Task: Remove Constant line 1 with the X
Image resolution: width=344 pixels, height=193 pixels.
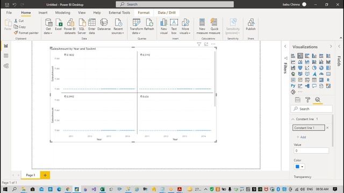Action: (327, 128)
